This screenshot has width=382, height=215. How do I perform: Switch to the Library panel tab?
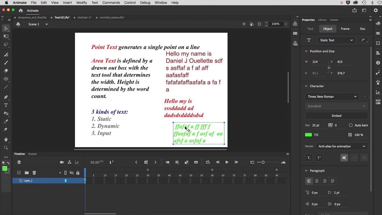click(322, 20)
